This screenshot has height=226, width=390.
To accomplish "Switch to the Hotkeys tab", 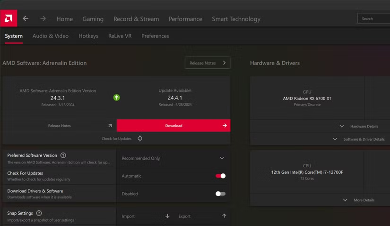I will [88, 36].
